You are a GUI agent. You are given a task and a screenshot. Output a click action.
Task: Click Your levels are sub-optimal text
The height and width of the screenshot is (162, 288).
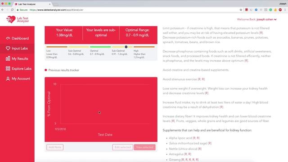pyautogui.click(x=101, y=33)
